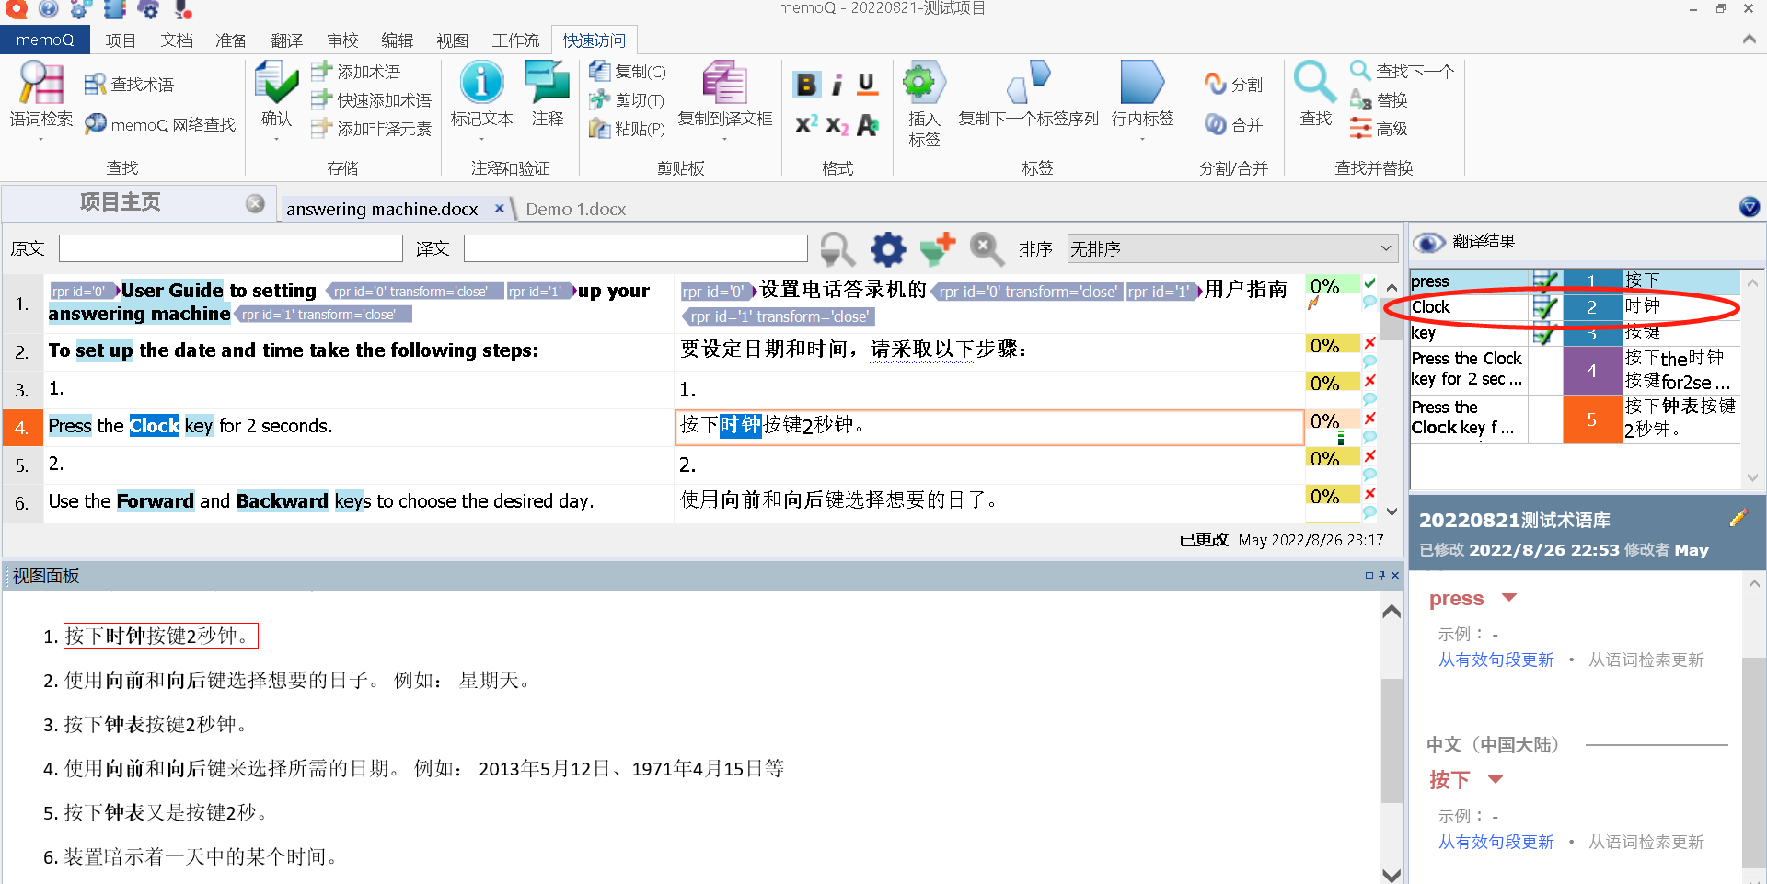
Task: Click Find next (查找下一个)
Action: [x=1403, y=71]
